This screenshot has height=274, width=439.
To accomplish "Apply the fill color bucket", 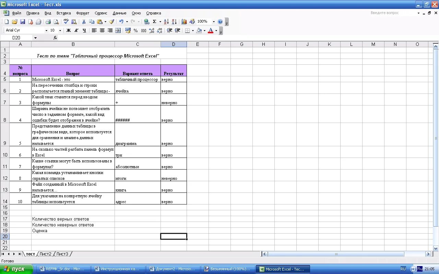I will [199, 30].
